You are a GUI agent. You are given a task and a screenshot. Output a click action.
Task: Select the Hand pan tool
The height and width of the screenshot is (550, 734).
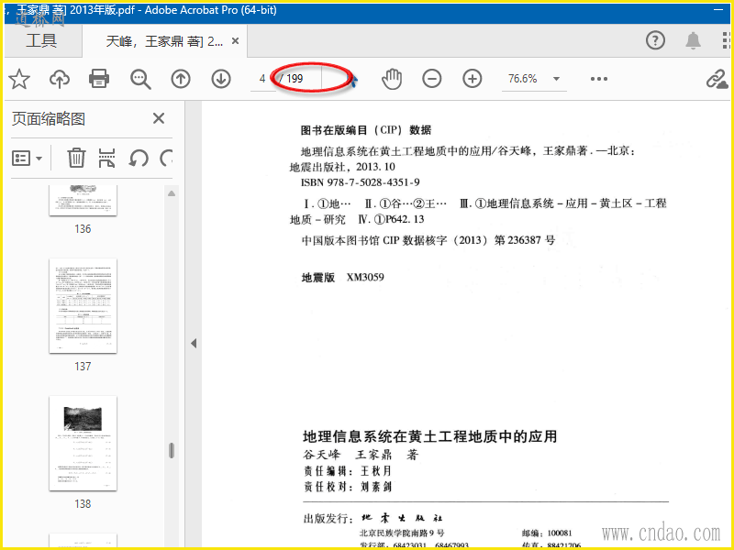pyautogui.click(x=392, y=79)
